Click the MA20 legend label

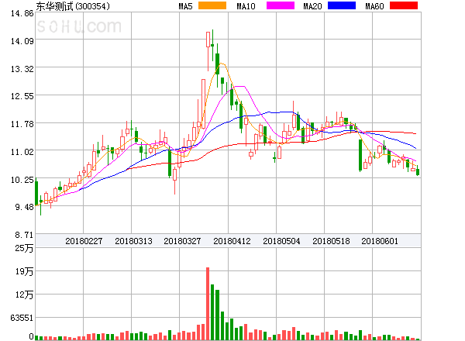(x=312, y=6)
